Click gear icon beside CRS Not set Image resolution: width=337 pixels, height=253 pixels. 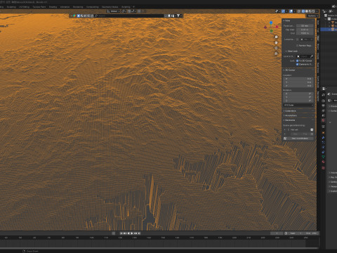tap(312, 129)
